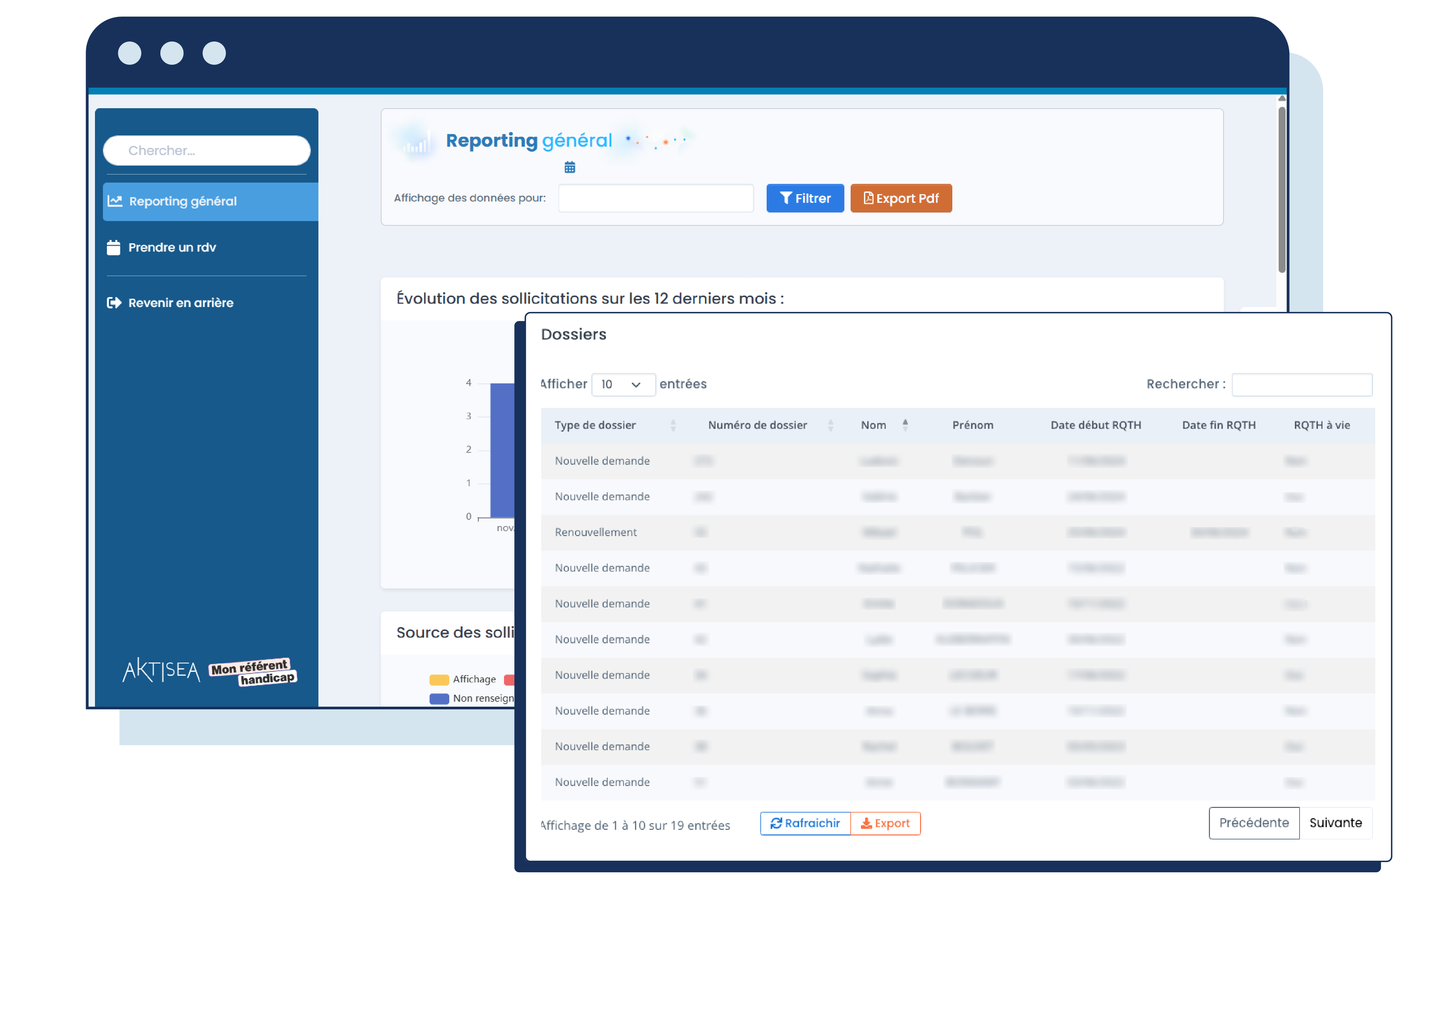Click the Export Pdf button
1444x1021 pixels.
tap(901, 199)
